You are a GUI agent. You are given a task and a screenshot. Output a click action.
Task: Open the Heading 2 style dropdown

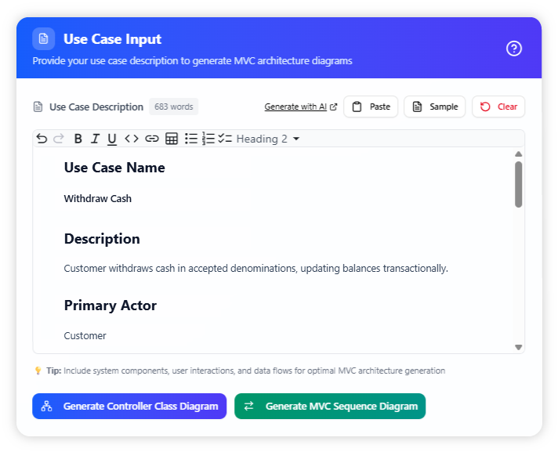pyautogui.click(x=268, y=139)
